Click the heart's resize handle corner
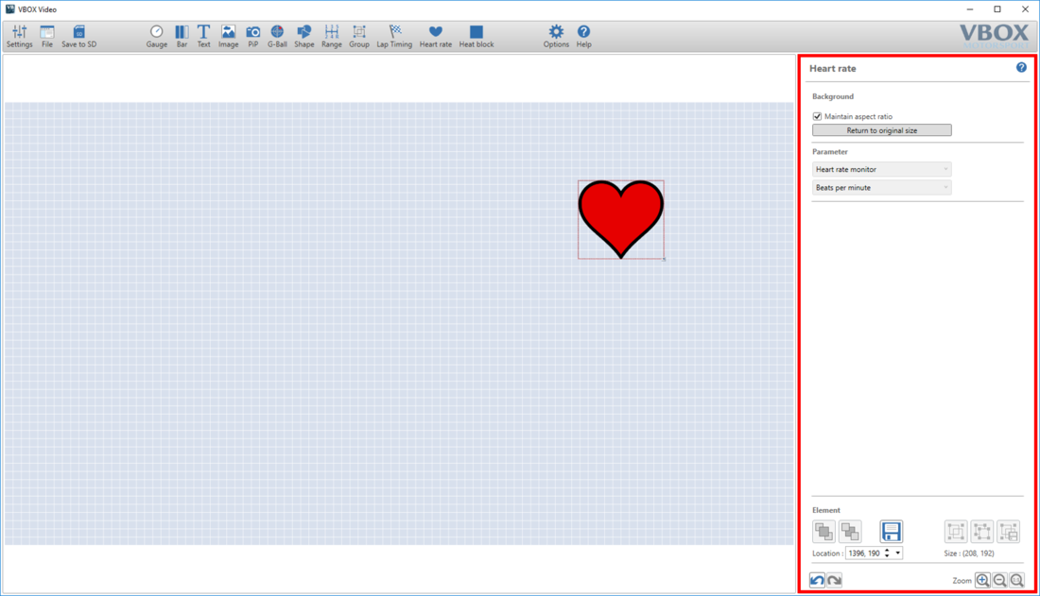The image size is (1040, 596). coord(664,259)
